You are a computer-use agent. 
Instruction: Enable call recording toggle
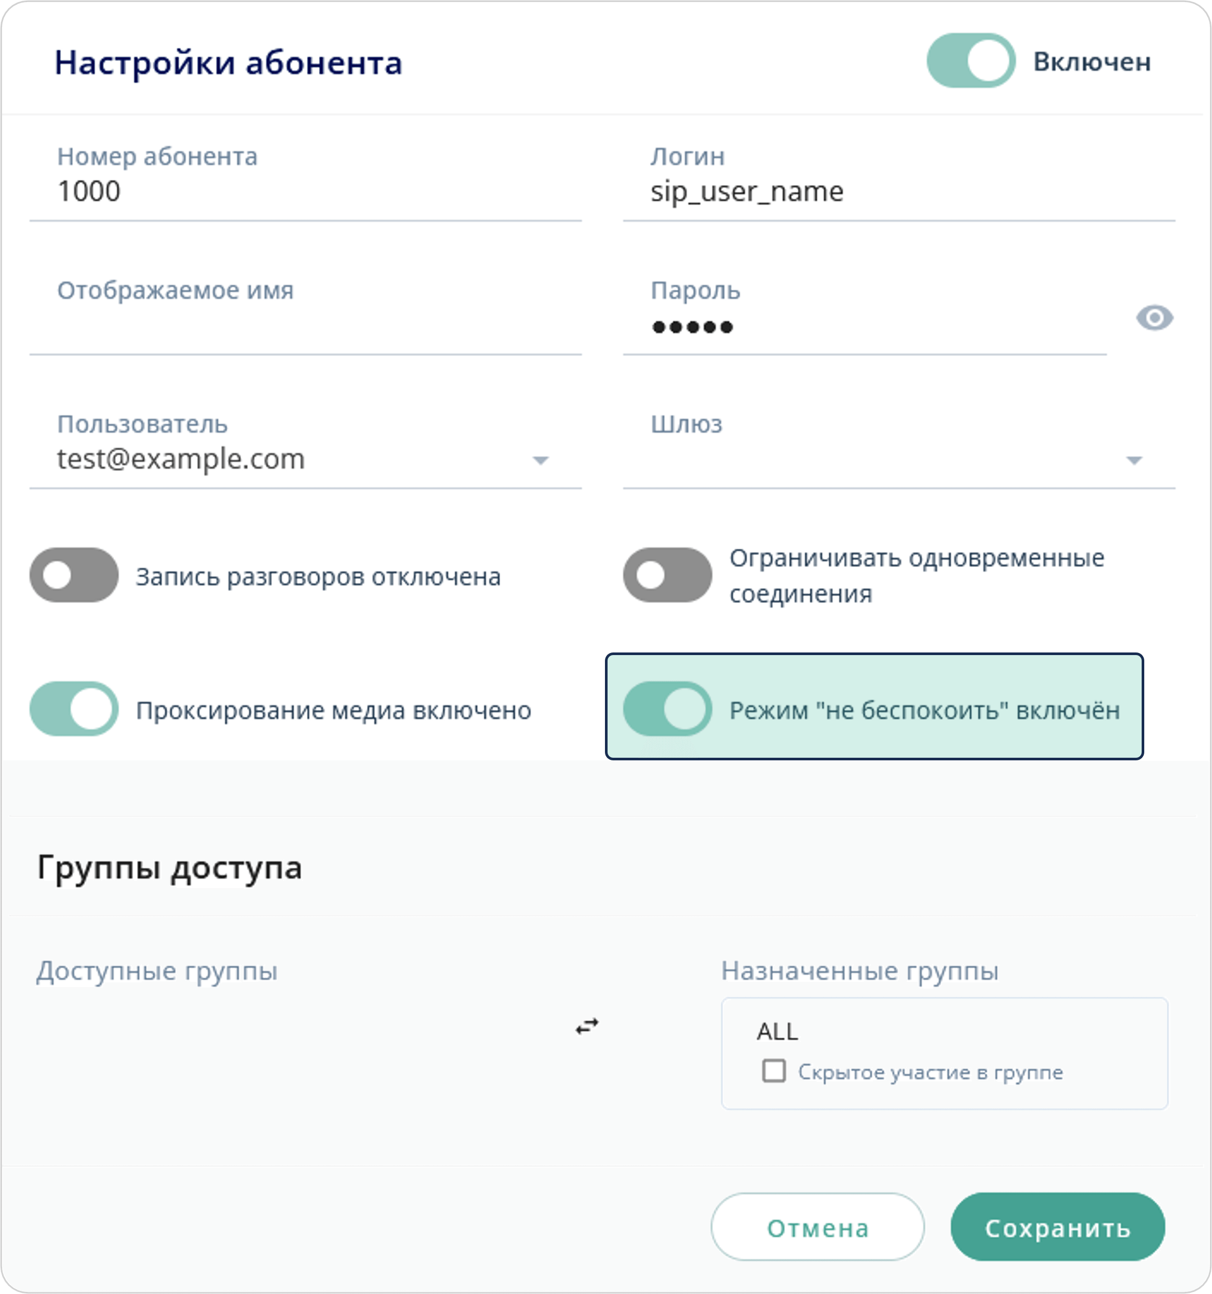coord(73,575)
